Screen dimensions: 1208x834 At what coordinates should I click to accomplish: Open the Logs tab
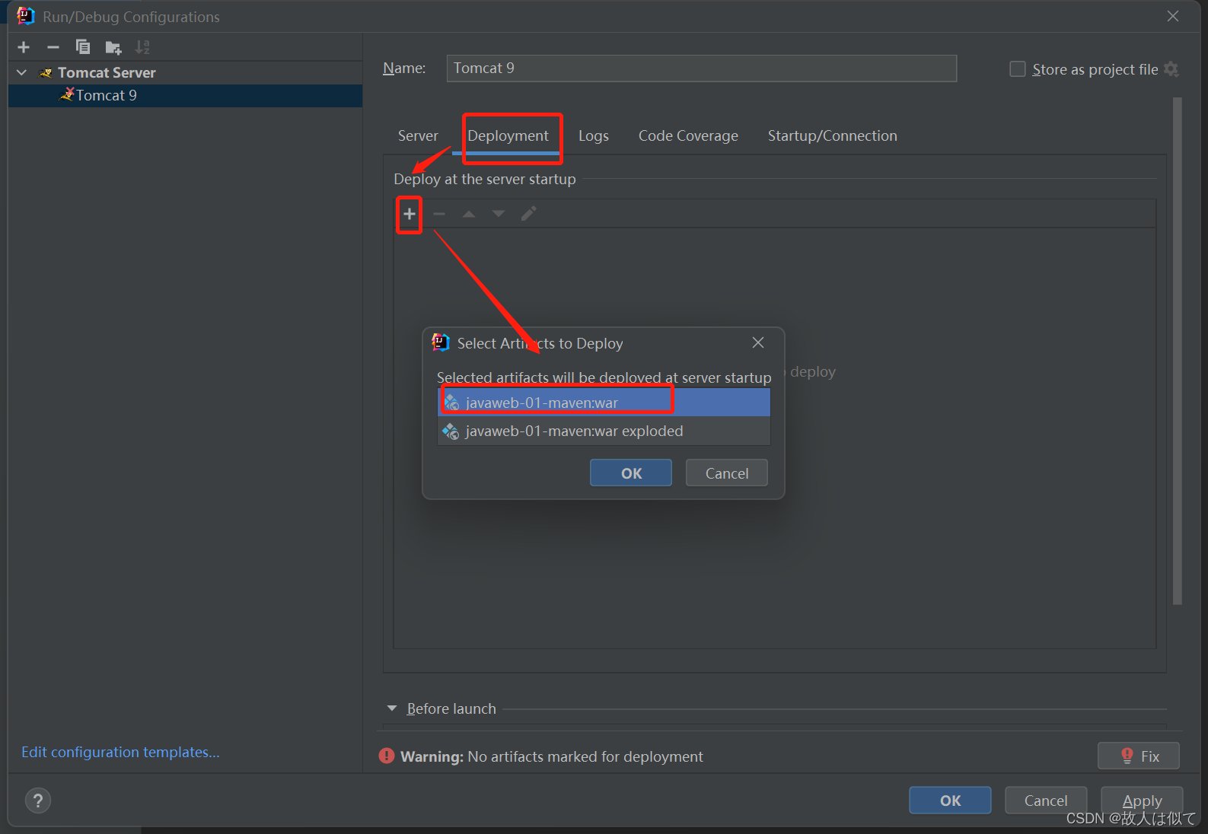pos(593,135)
